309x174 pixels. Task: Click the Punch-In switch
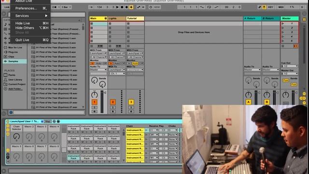202,7
